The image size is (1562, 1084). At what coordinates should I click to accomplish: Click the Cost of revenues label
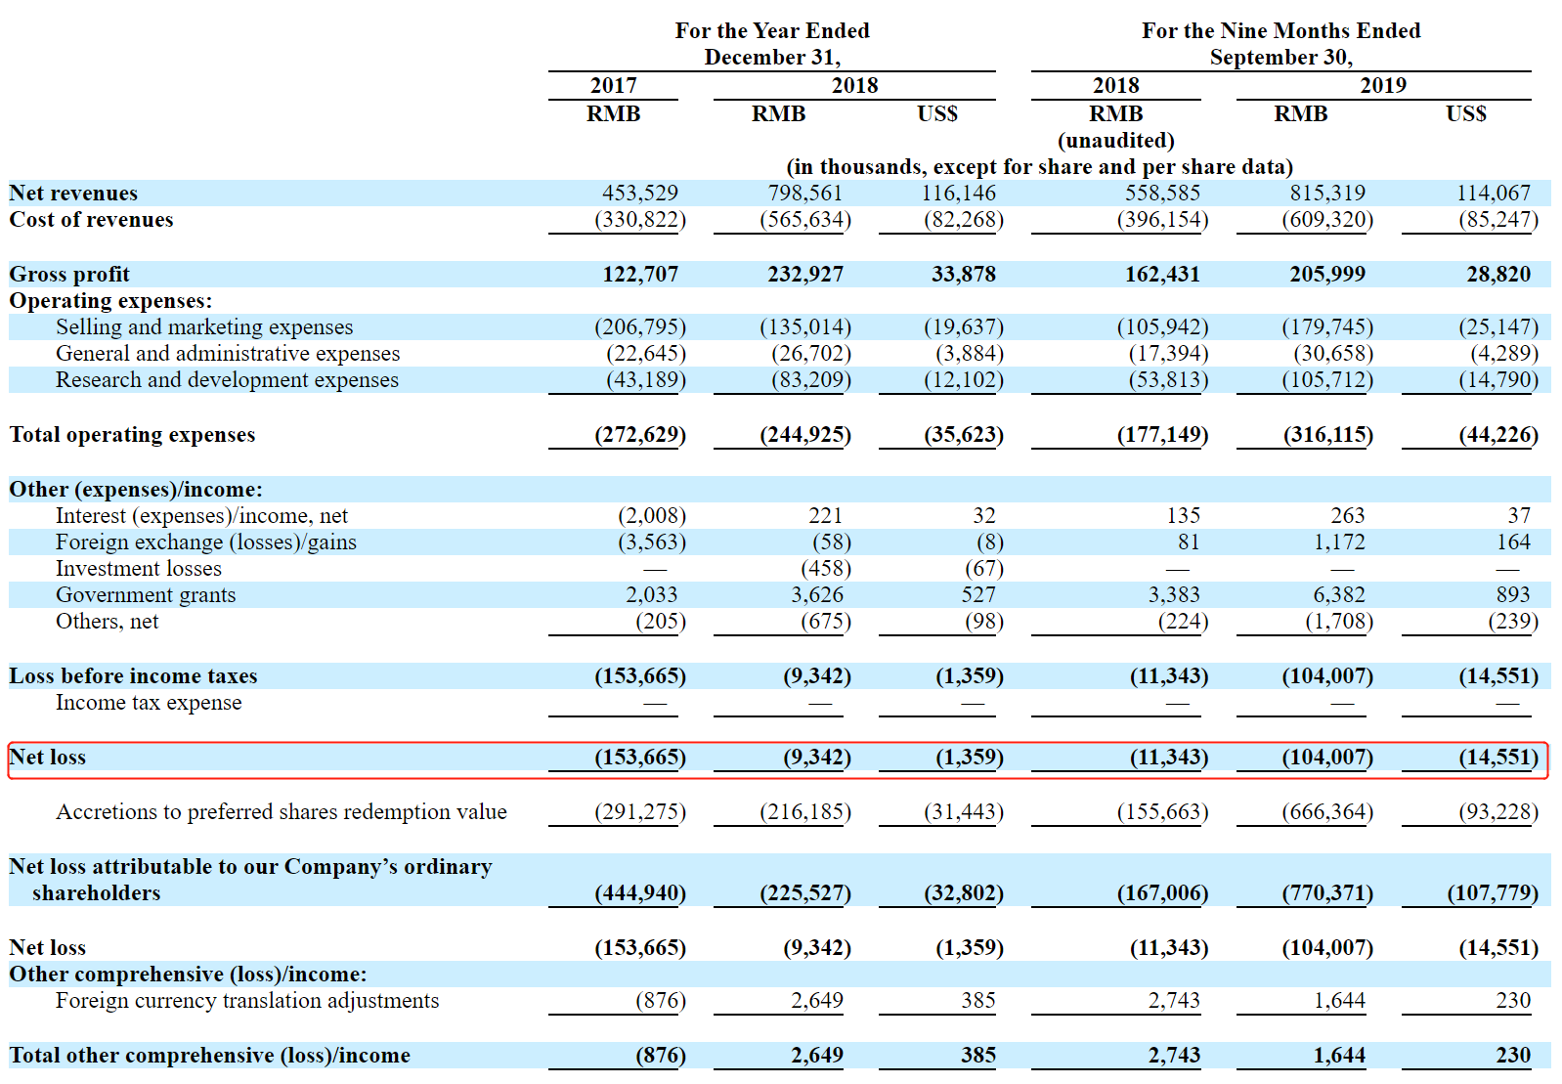tap(91, 220)
